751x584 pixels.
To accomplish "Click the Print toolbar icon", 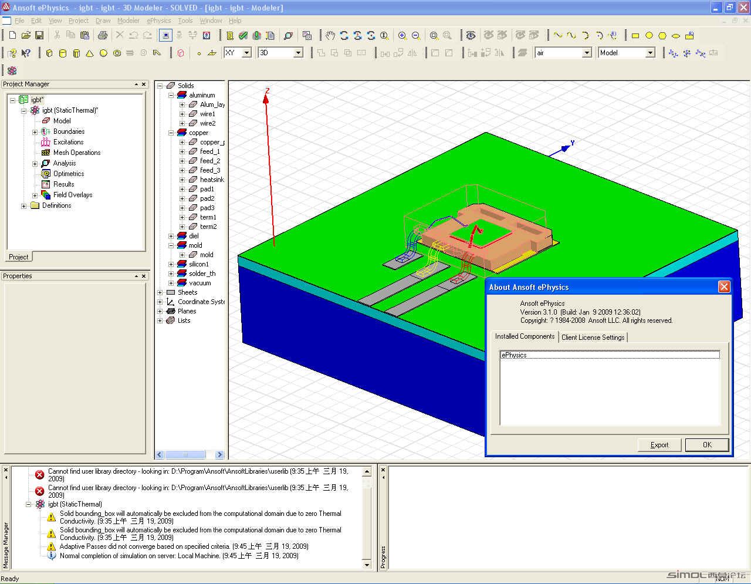I will point(103,36).
